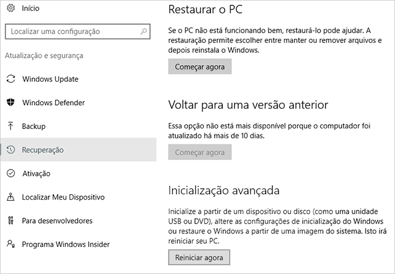Click the Windows Update sync icon
Viewport: 395px width, 274px height.
[x=10, y=79]
